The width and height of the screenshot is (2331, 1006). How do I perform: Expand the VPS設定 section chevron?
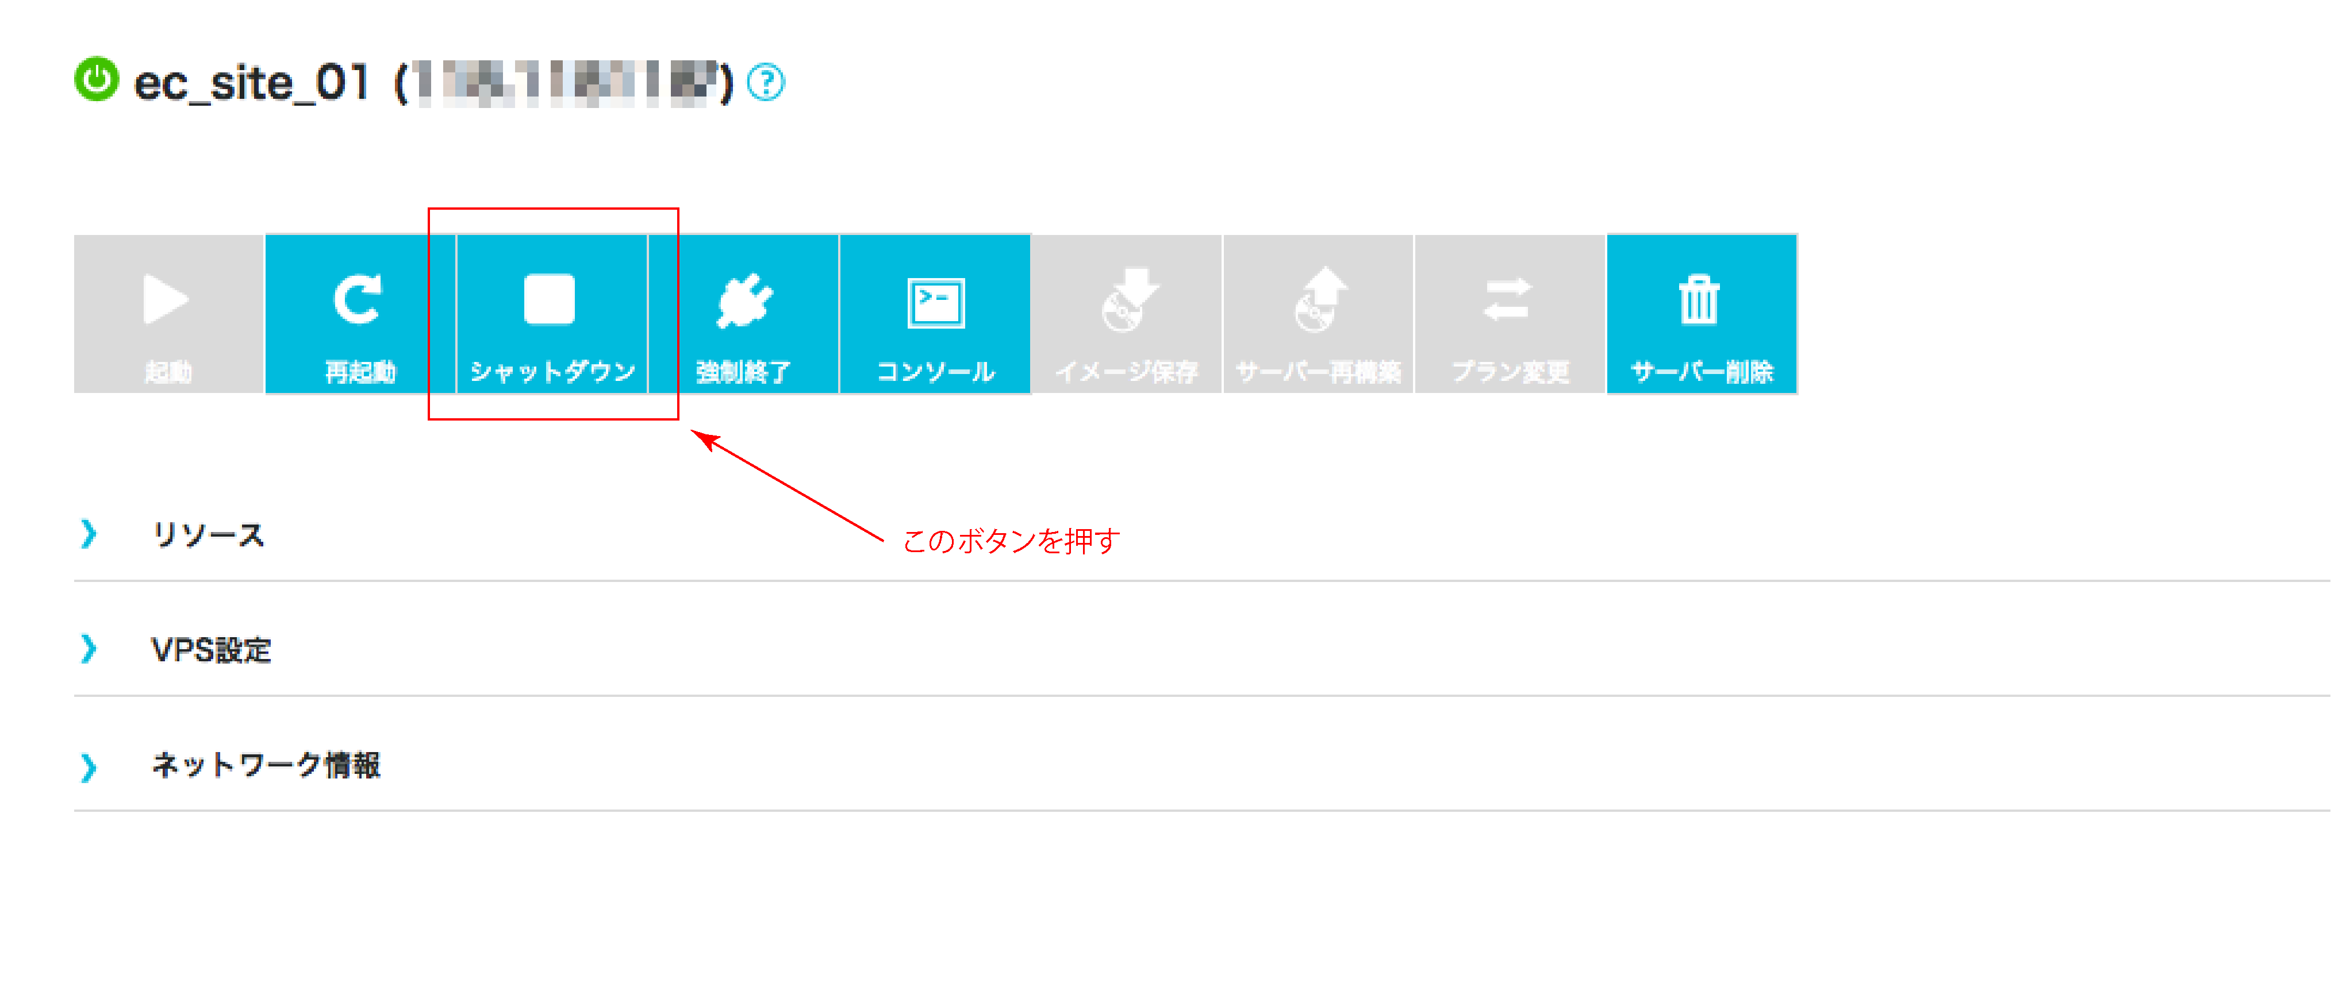89,649
